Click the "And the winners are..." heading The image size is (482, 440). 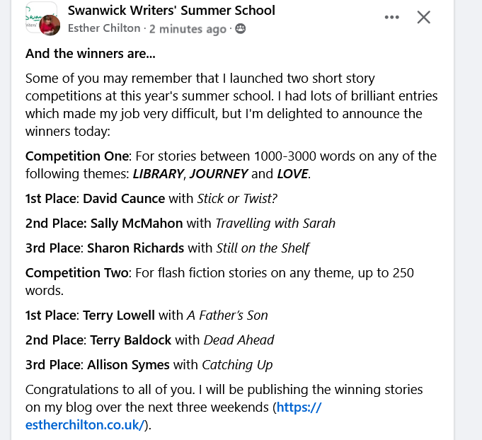(90, 53)
